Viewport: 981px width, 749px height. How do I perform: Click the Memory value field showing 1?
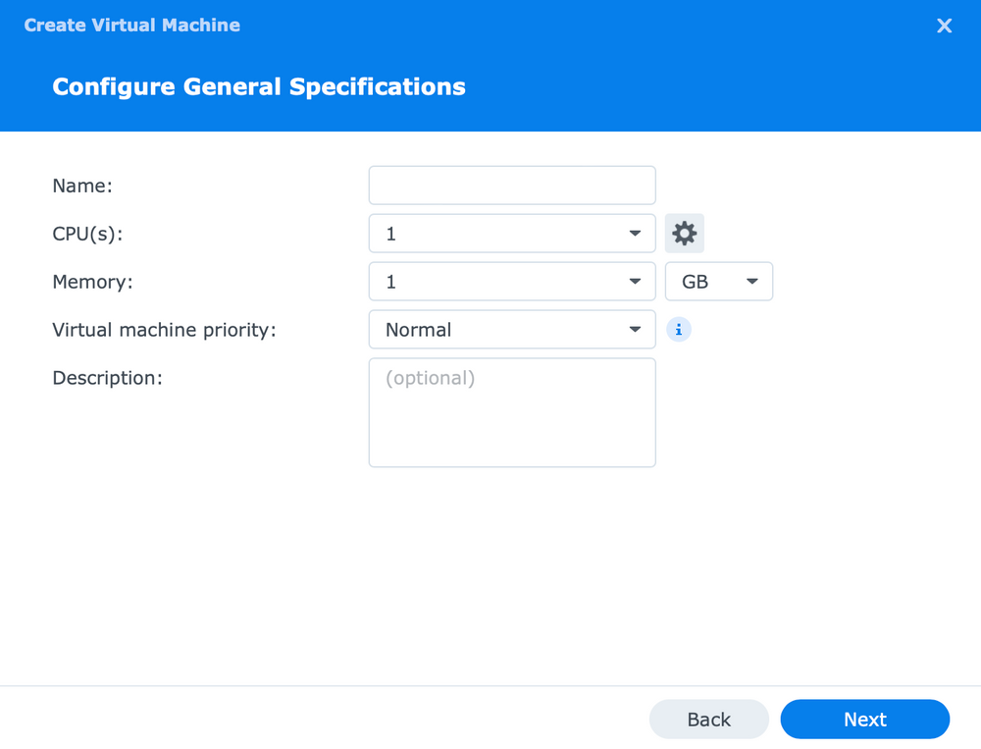(x=490, y=281)
